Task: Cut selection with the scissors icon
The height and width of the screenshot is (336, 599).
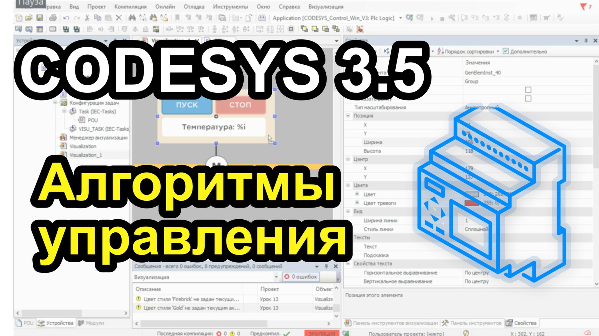Action: pos(87,18)
